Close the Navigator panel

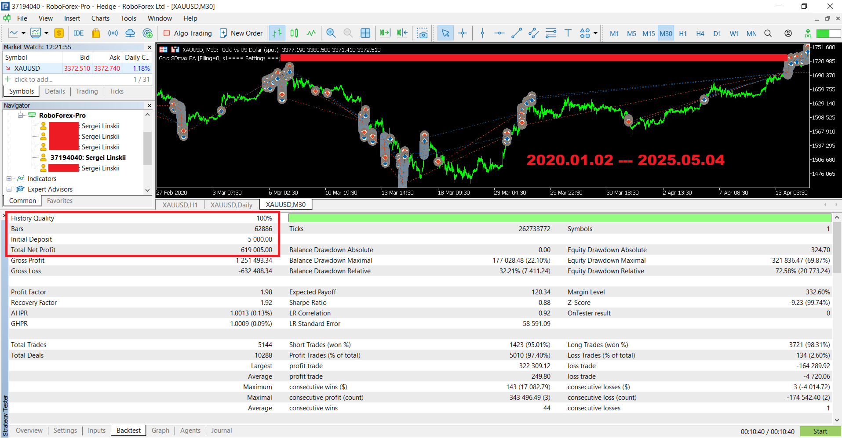149,105
